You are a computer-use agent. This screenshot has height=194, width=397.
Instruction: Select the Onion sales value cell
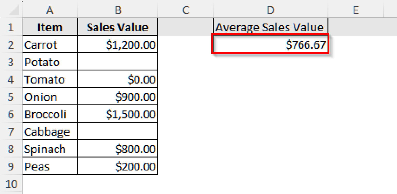click(x=118, y=97)
